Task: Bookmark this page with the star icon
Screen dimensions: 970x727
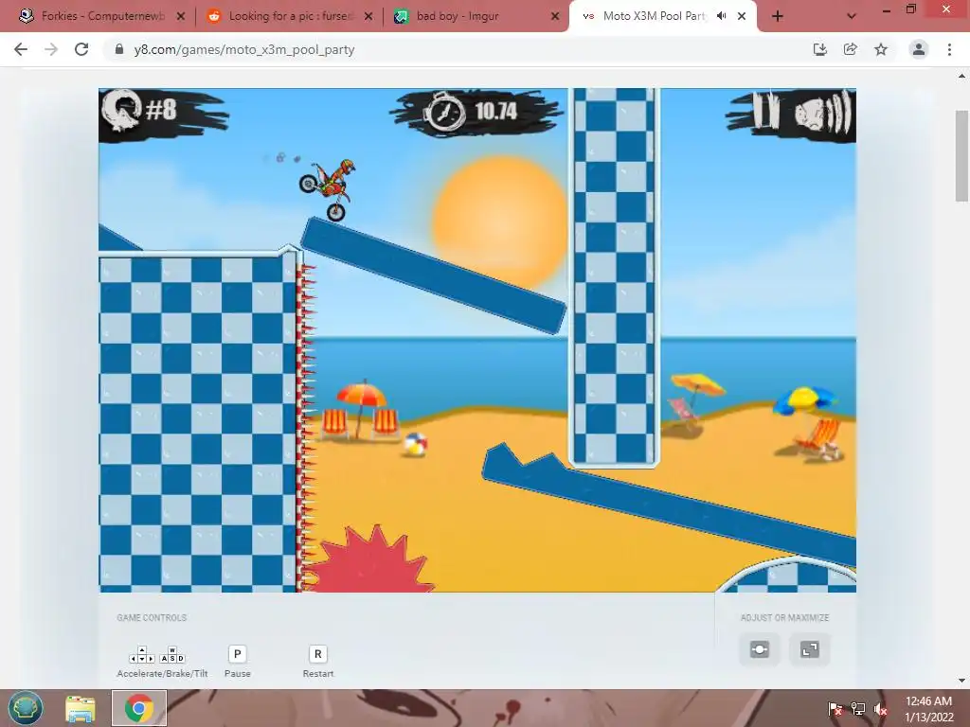Action: pos(881,49)
